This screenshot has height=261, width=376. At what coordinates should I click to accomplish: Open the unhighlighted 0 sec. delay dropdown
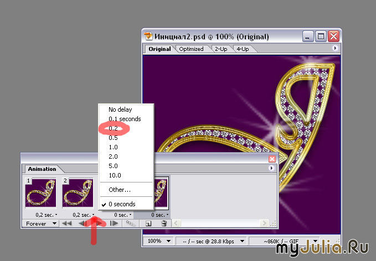coord(122,215)
